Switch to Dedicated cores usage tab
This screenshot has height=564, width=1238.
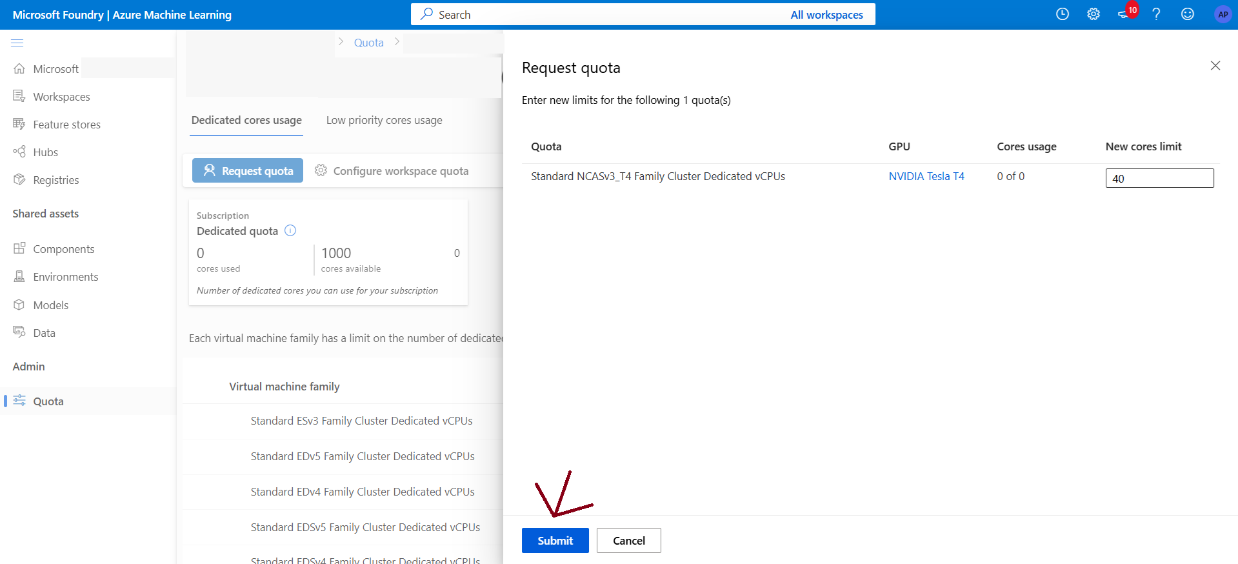pos(246,120)
